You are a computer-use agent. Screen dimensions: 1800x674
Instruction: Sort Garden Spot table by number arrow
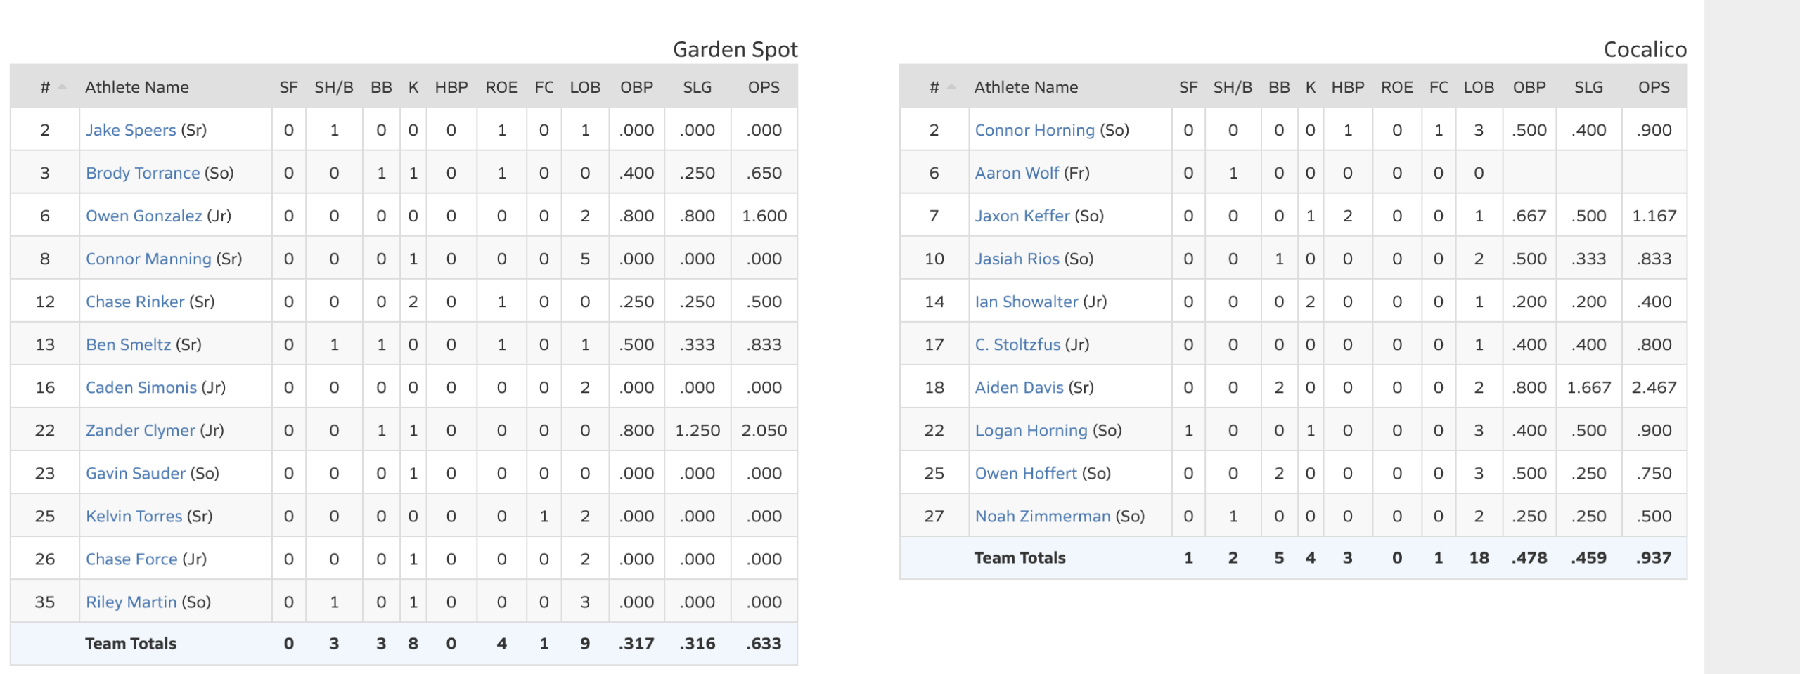[x=62, y=87]
